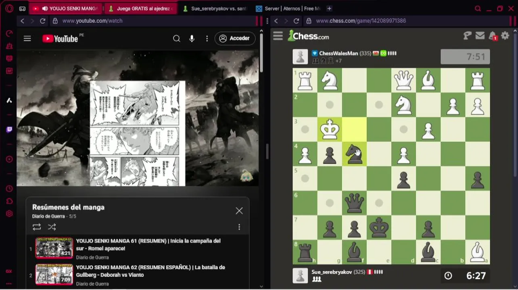Open ChessWalesMan player profile name
The width and height of the screenshot is (518, 290).
click(x=338, y=53)
